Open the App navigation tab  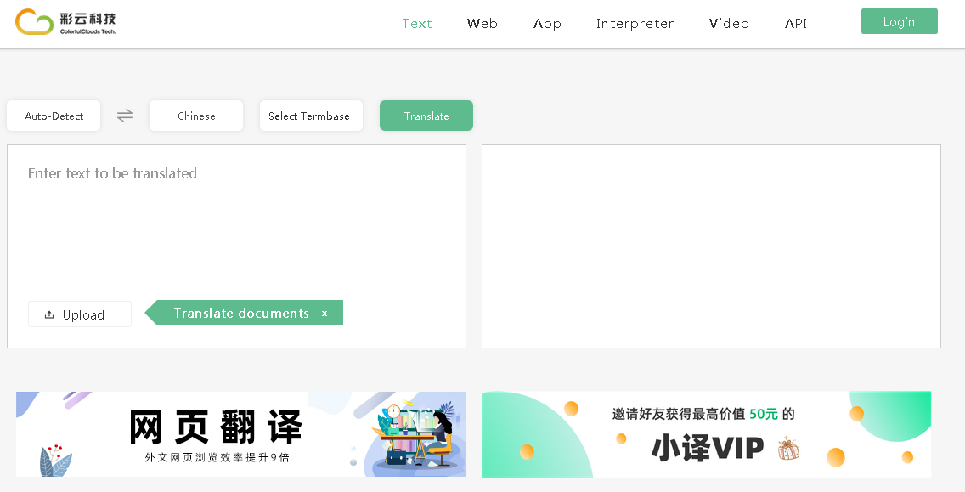click(x=547, y=24)
